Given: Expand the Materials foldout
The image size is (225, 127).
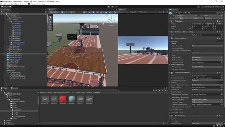Looking at the screenshot, I should [169, 41].
